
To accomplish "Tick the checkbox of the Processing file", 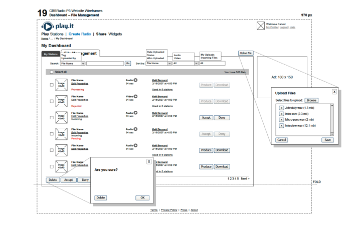I will [52, 85].
